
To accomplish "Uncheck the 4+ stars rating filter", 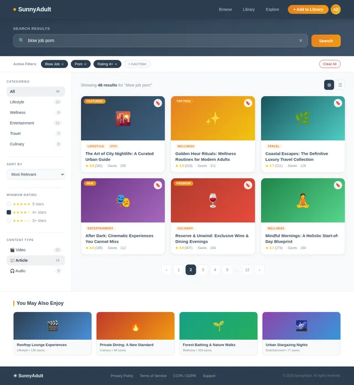I will 9,212.
